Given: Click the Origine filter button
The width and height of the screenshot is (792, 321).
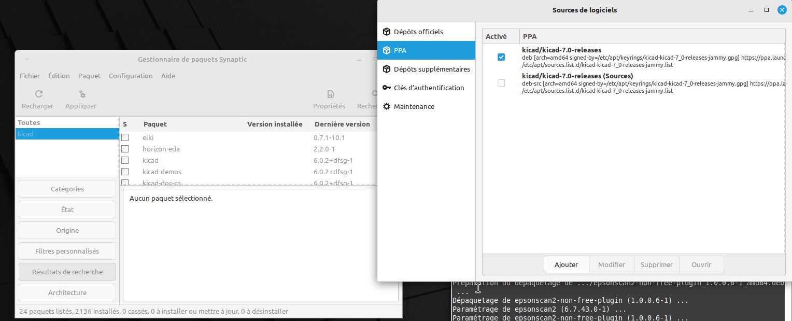Looking at the screenshot, I should tap(67, 230).
